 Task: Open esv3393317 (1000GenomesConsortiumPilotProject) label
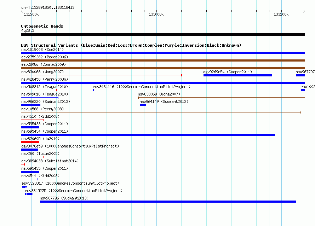[70, 183]
